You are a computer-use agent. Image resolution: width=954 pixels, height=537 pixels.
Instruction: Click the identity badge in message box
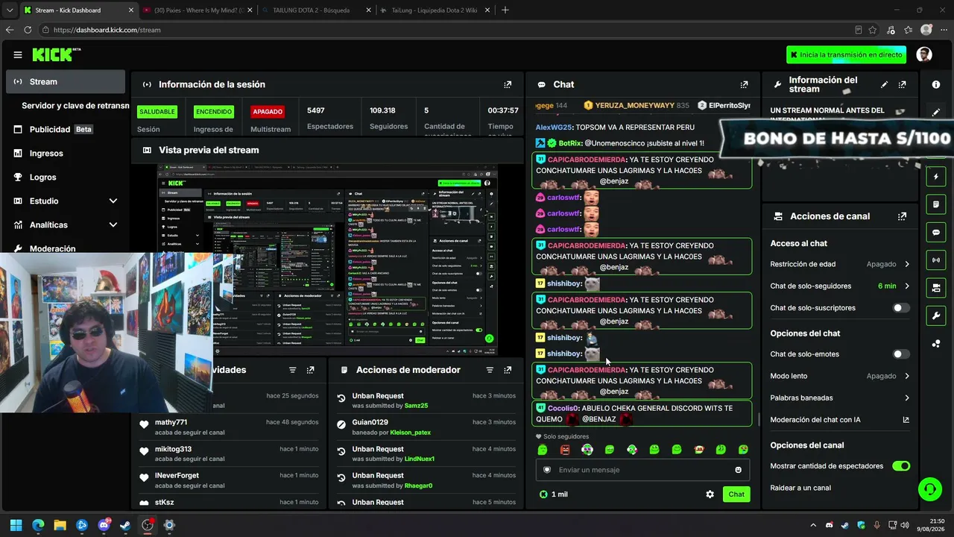(x=547, y=470)
